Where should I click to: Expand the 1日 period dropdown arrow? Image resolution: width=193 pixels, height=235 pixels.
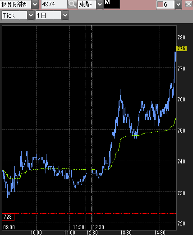(65, 15)
